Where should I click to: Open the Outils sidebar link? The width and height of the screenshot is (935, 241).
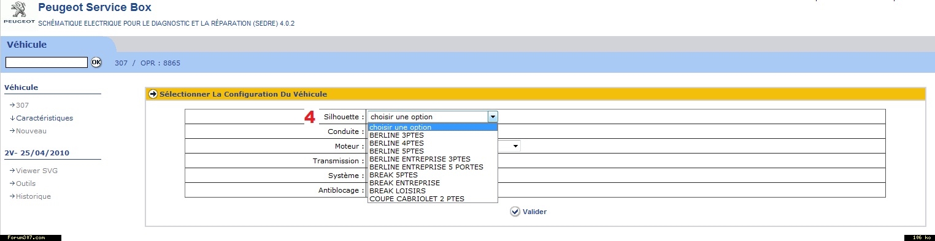coord(26,184)
